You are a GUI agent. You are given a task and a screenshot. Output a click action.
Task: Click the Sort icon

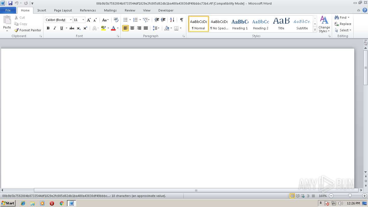click(x=172, y=20)
